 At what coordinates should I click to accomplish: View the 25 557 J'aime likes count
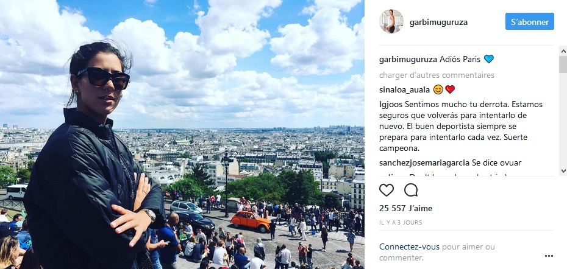point(405,208)
